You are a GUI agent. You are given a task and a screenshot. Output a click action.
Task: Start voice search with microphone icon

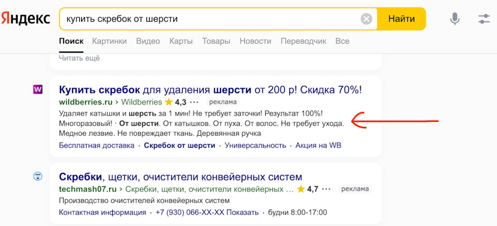455,19
